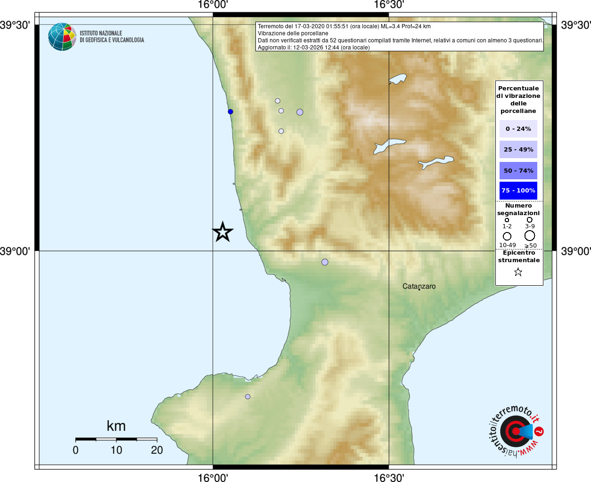Select the southernmost lavender report circle
This screenshot has height=482, width=591.
point(247,396)
